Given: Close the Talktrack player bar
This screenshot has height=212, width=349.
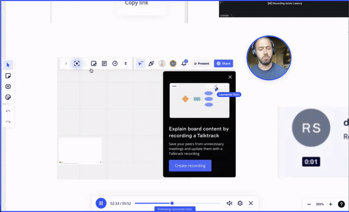Looking at the screenshot, I should [251, 203].
